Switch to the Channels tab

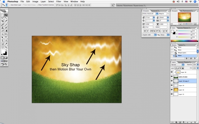point(181,62)
